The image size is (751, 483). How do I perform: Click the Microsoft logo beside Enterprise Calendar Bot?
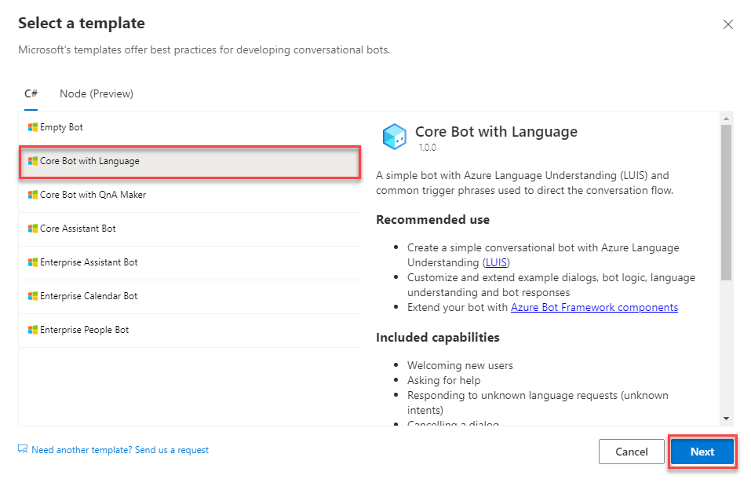pyautogui.click(x=33, y=296)
